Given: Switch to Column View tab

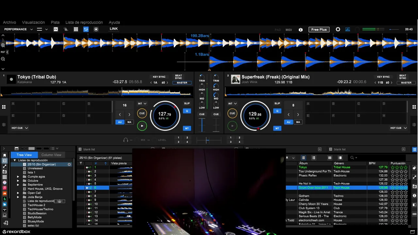Looking at the screenshot, I should click(x=51, y=155).
